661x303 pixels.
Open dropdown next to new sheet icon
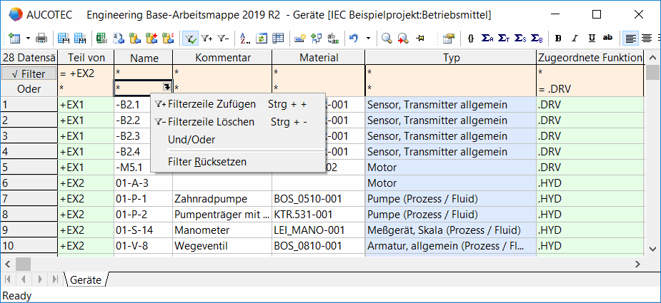28,38
